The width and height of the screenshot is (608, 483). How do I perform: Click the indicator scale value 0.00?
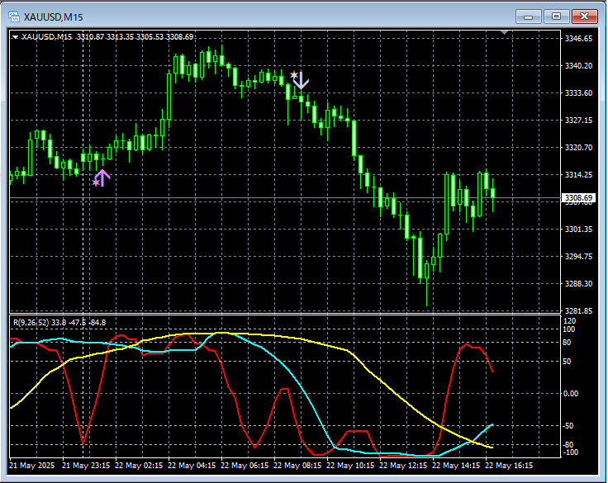(x=570, y=394)
